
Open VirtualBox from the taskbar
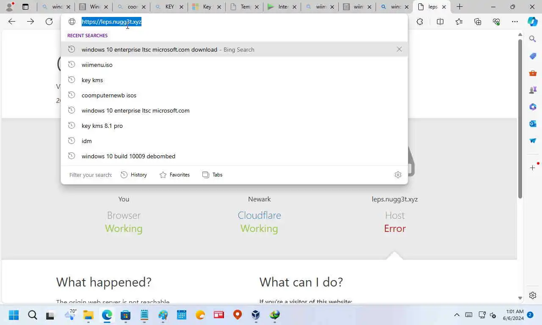[256, 315]
